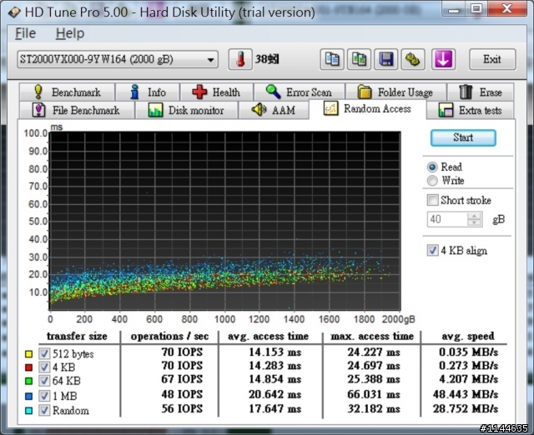Switch to the Disk monitor tab
Image resolution: width=534 pixels, height=435 pixels.
(x=186, y=110)
